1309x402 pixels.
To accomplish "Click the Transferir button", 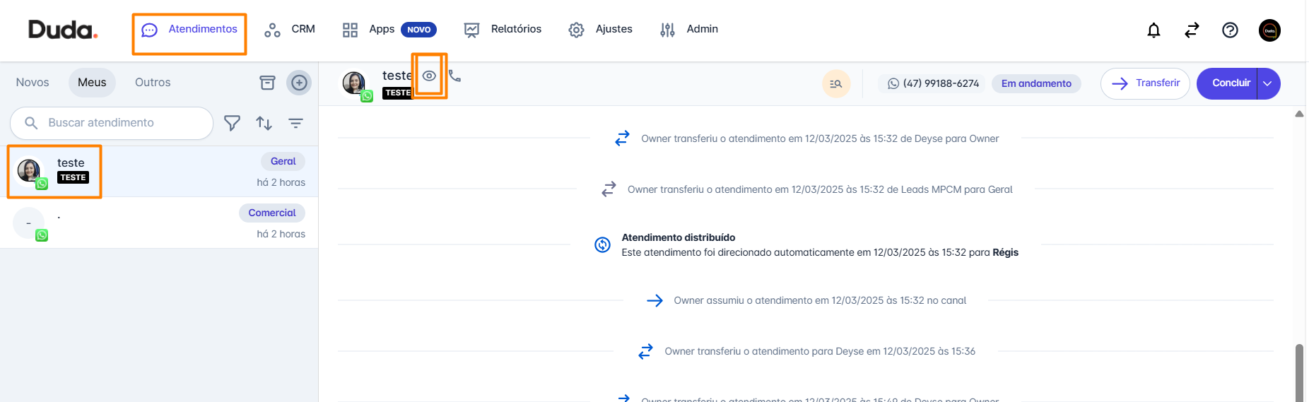I will pos(1145,83).
